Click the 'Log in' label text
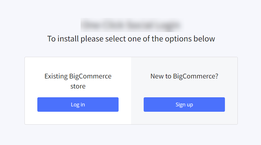 (x=78, y=105)
